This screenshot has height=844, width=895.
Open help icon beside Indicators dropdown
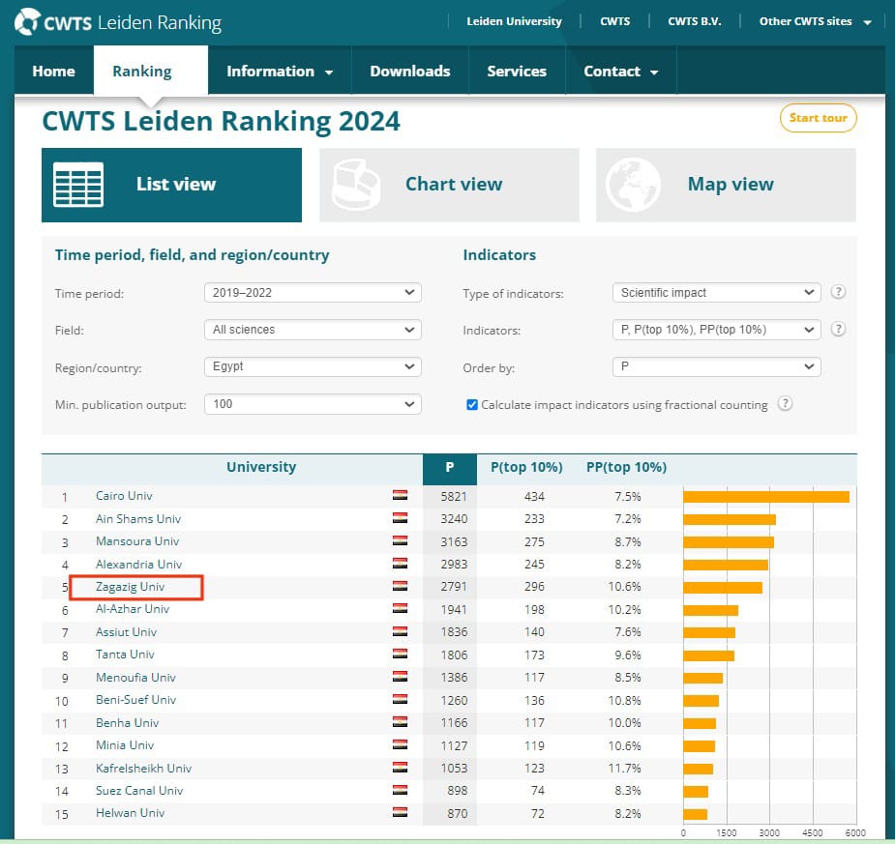click(x=838, y=329)
